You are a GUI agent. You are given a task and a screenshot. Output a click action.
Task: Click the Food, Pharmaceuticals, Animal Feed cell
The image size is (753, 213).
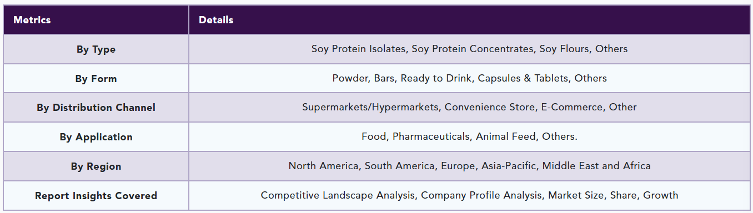click(x=469, y=137)
